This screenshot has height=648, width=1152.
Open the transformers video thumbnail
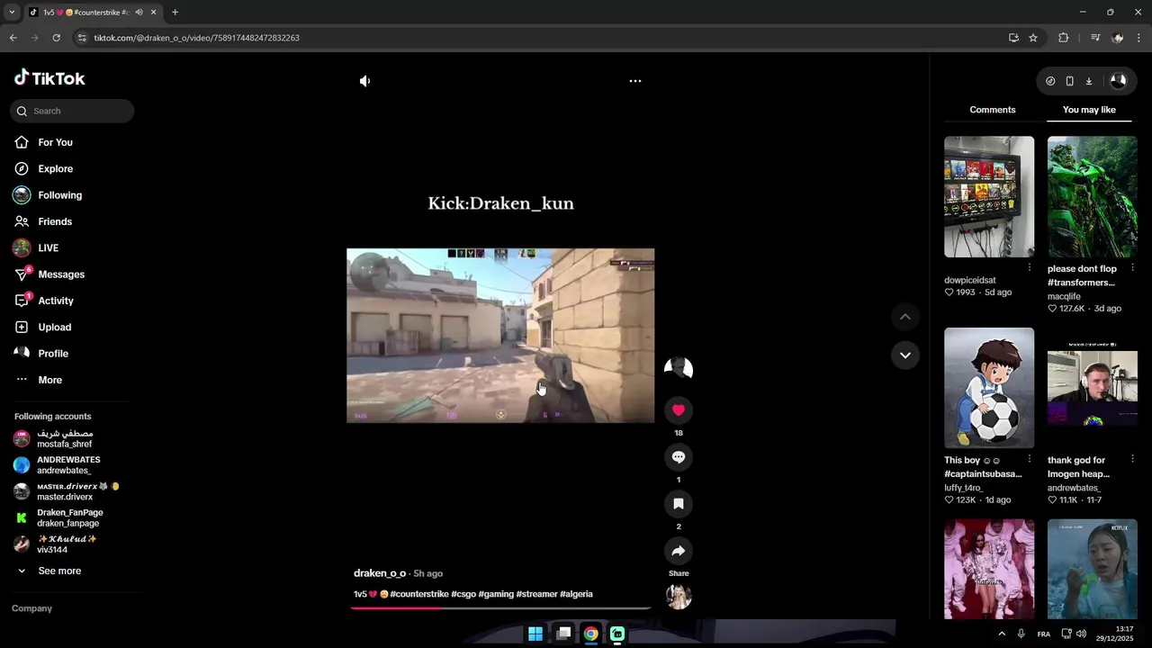(1093, 197)
